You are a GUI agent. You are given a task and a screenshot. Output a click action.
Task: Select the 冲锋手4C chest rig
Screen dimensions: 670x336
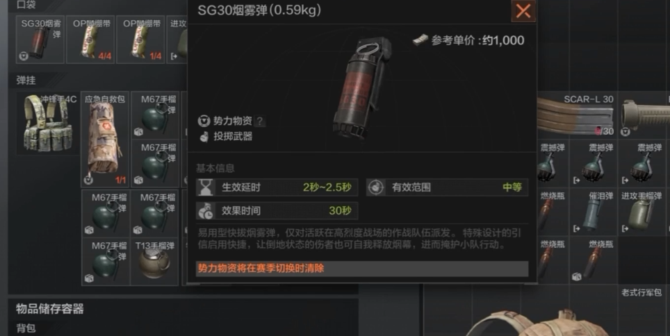(x=47, y=124)
